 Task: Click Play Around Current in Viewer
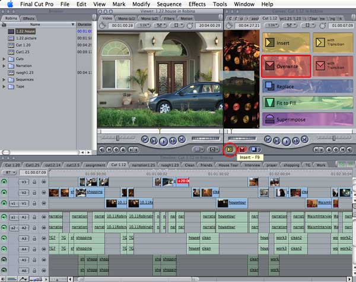173,141
